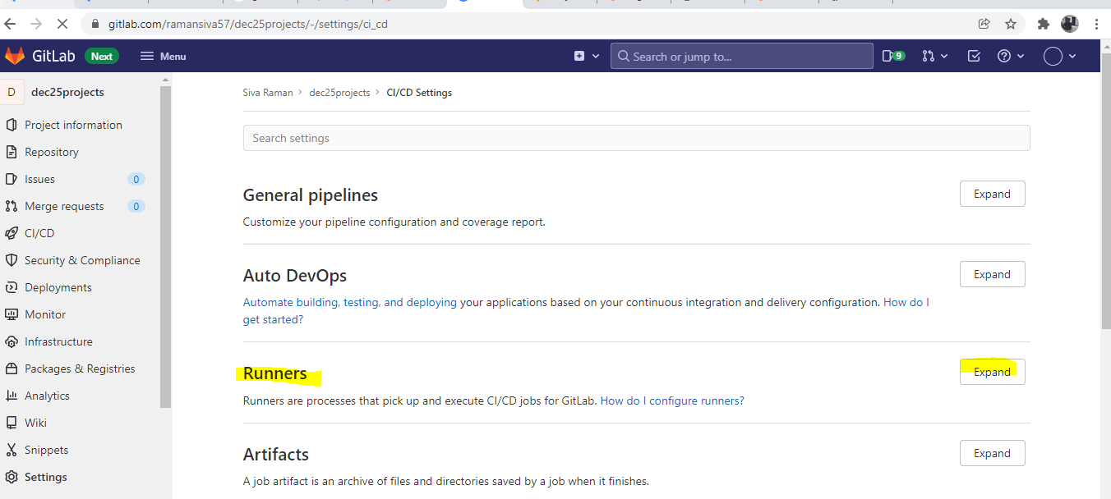Go to Settings in the sidebar
The width and height of the screenshot is (1111, 499).
coord(45,477)
